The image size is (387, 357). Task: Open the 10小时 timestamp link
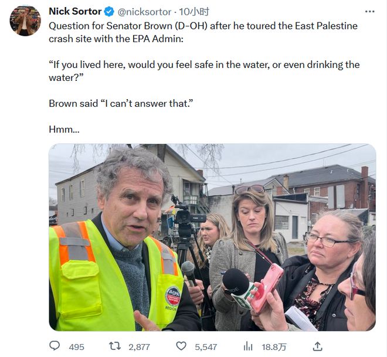tap(194, 12)
